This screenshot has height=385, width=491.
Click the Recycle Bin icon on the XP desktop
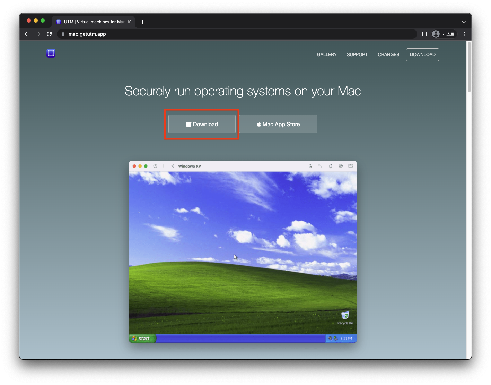(345, 318)
